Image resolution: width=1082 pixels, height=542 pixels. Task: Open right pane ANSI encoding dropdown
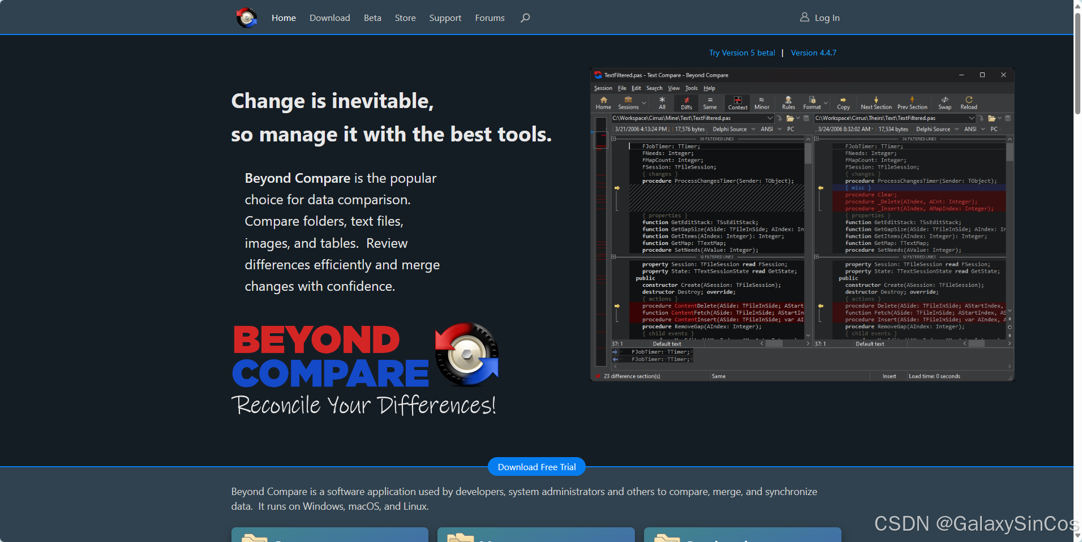(983, 129)
